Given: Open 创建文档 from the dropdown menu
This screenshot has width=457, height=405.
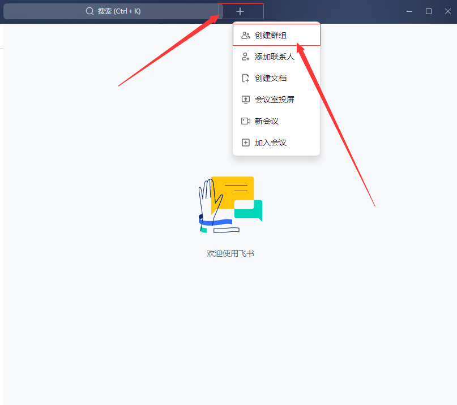Looking at the screenshot, I should click(x=276, y=78).
